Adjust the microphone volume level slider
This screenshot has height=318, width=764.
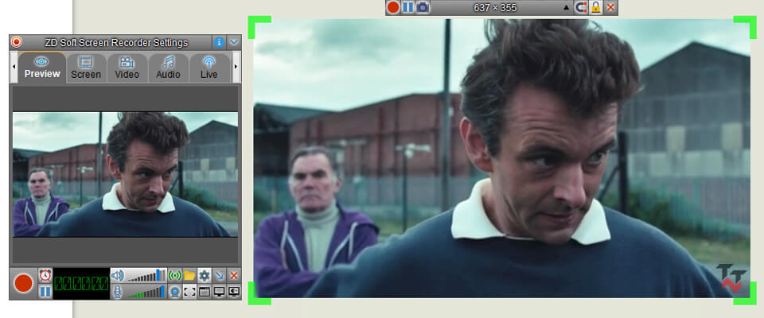[x=146, y=292]
